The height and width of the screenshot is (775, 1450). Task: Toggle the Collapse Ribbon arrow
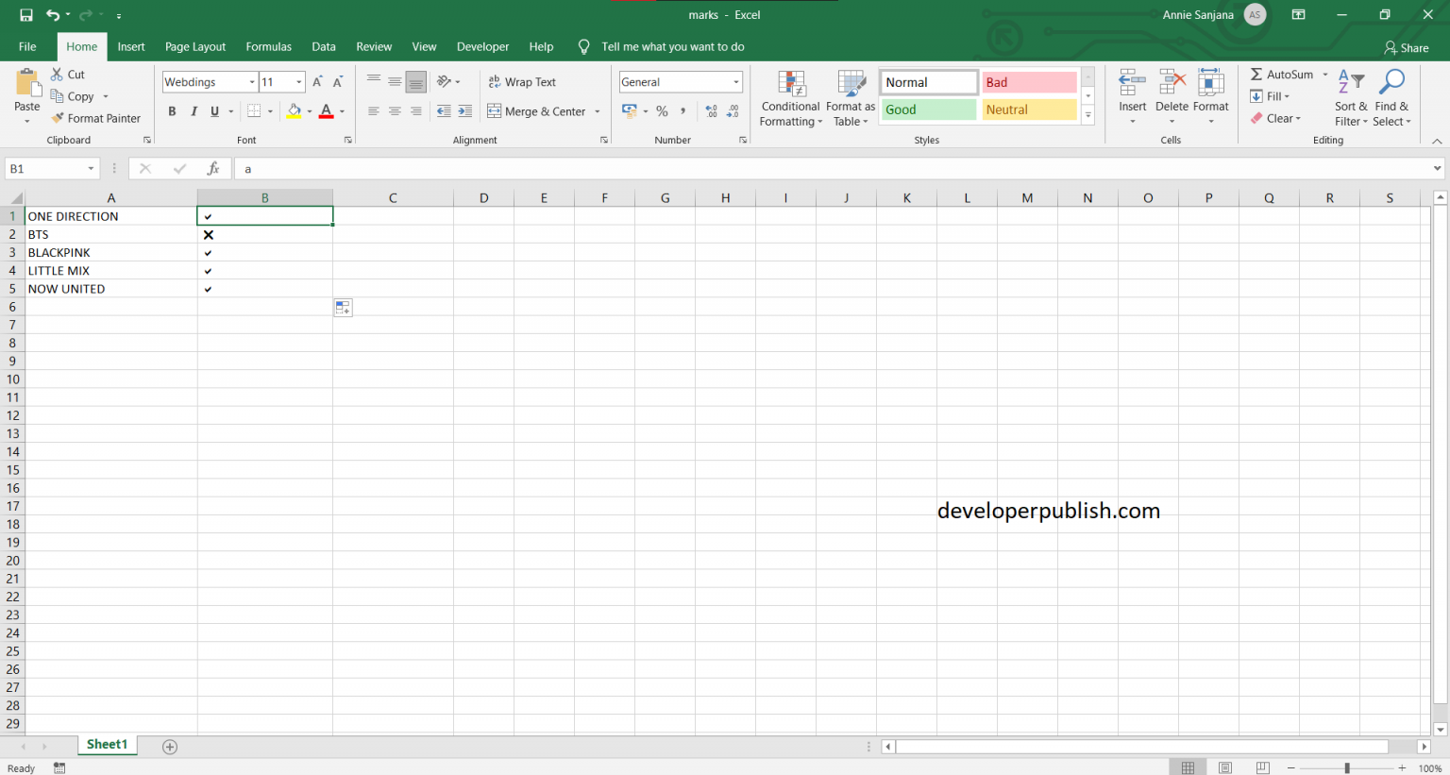point(1437,140)
